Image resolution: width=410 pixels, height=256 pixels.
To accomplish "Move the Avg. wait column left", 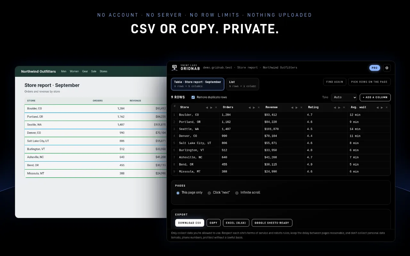I will tap(378, 108).
